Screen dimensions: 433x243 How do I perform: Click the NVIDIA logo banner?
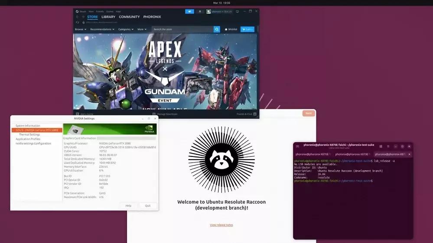click(110, 129)
